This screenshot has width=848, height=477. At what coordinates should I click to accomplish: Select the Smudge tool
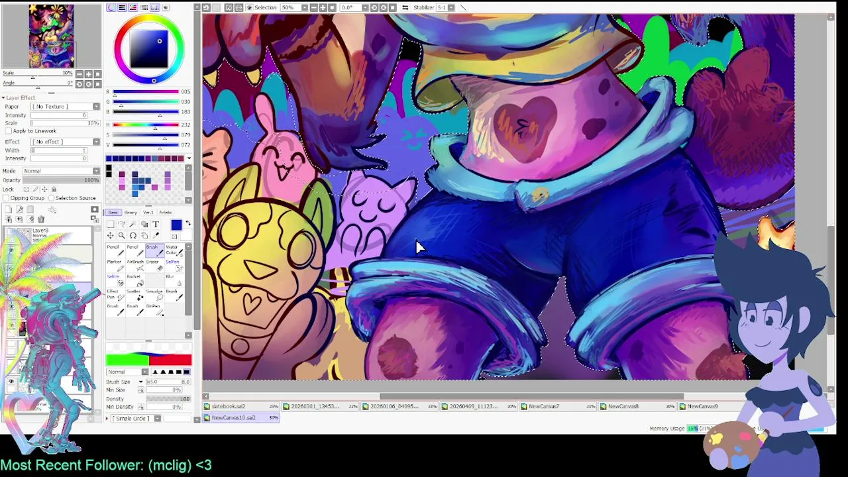tap(154, 295)
